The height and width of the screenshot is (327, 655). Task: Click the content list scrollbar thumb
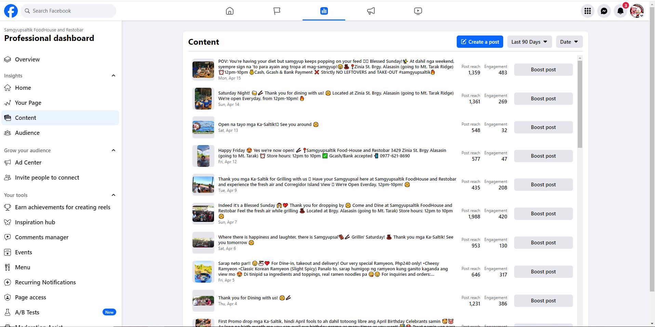tap(580, 104)
